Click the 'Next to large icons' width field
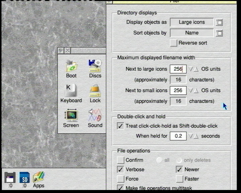 click(x=178, y=69)
